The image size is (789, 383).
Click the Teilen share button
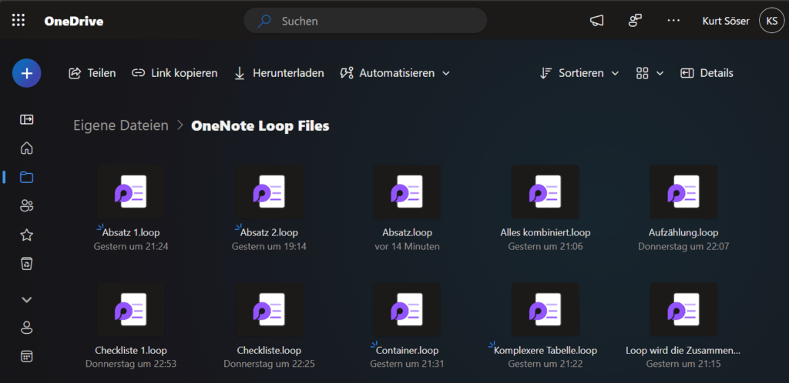coord(92,73)
